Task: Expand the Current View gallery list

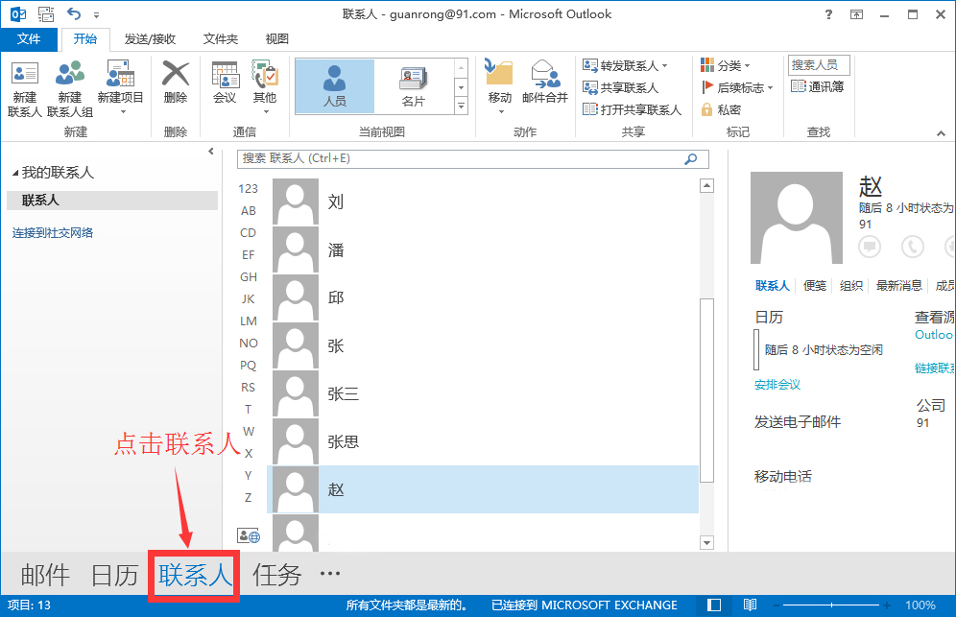Action: click(x=462, y=107)
